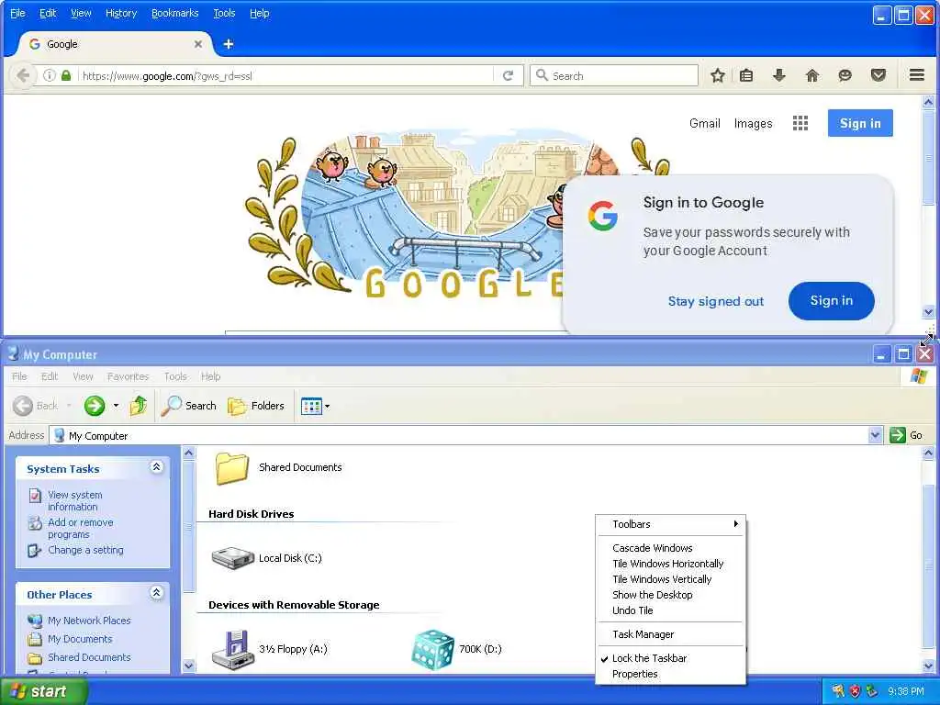Click the Firefox page scrollbar down arrow
Screen dimensions: 940x705
click(x=928, y=312)
